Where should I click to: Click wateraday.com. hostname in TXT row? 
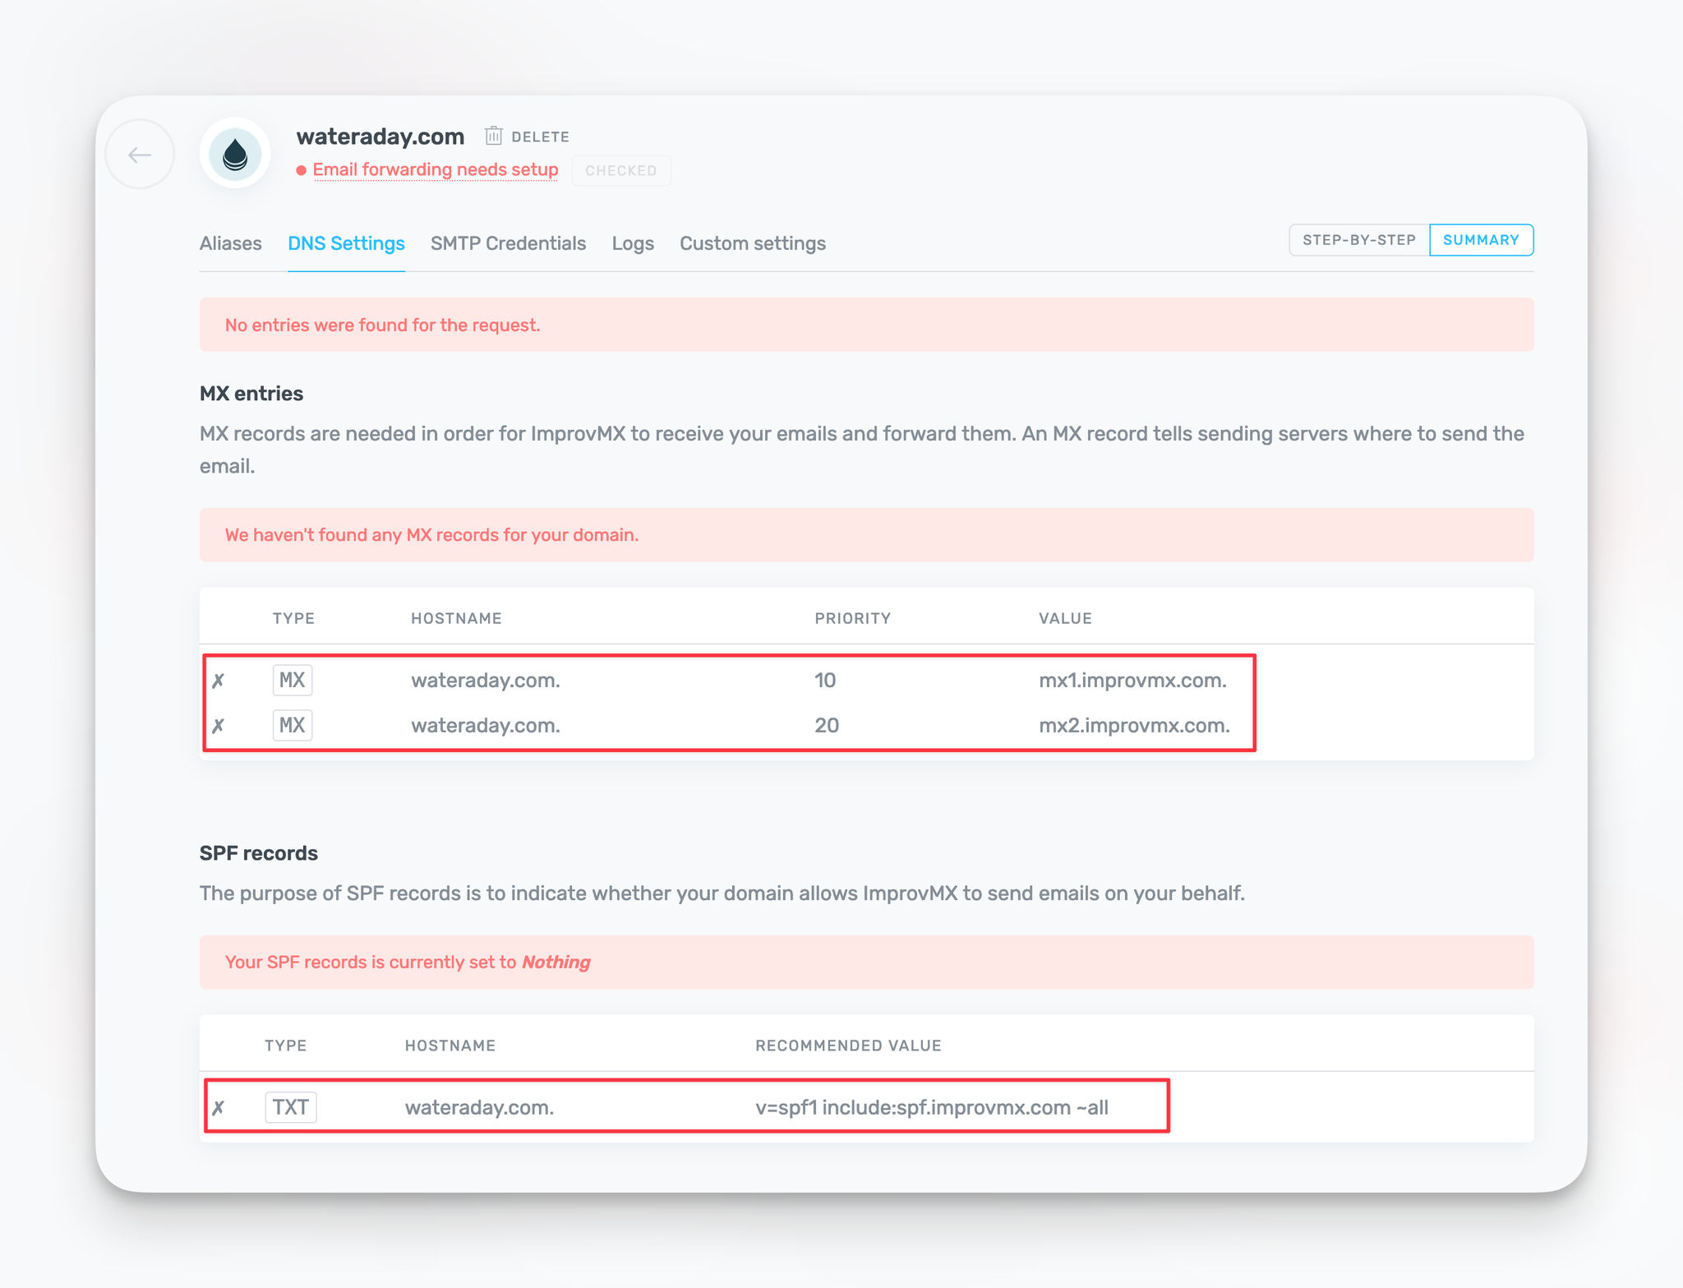pos(480,1107)
